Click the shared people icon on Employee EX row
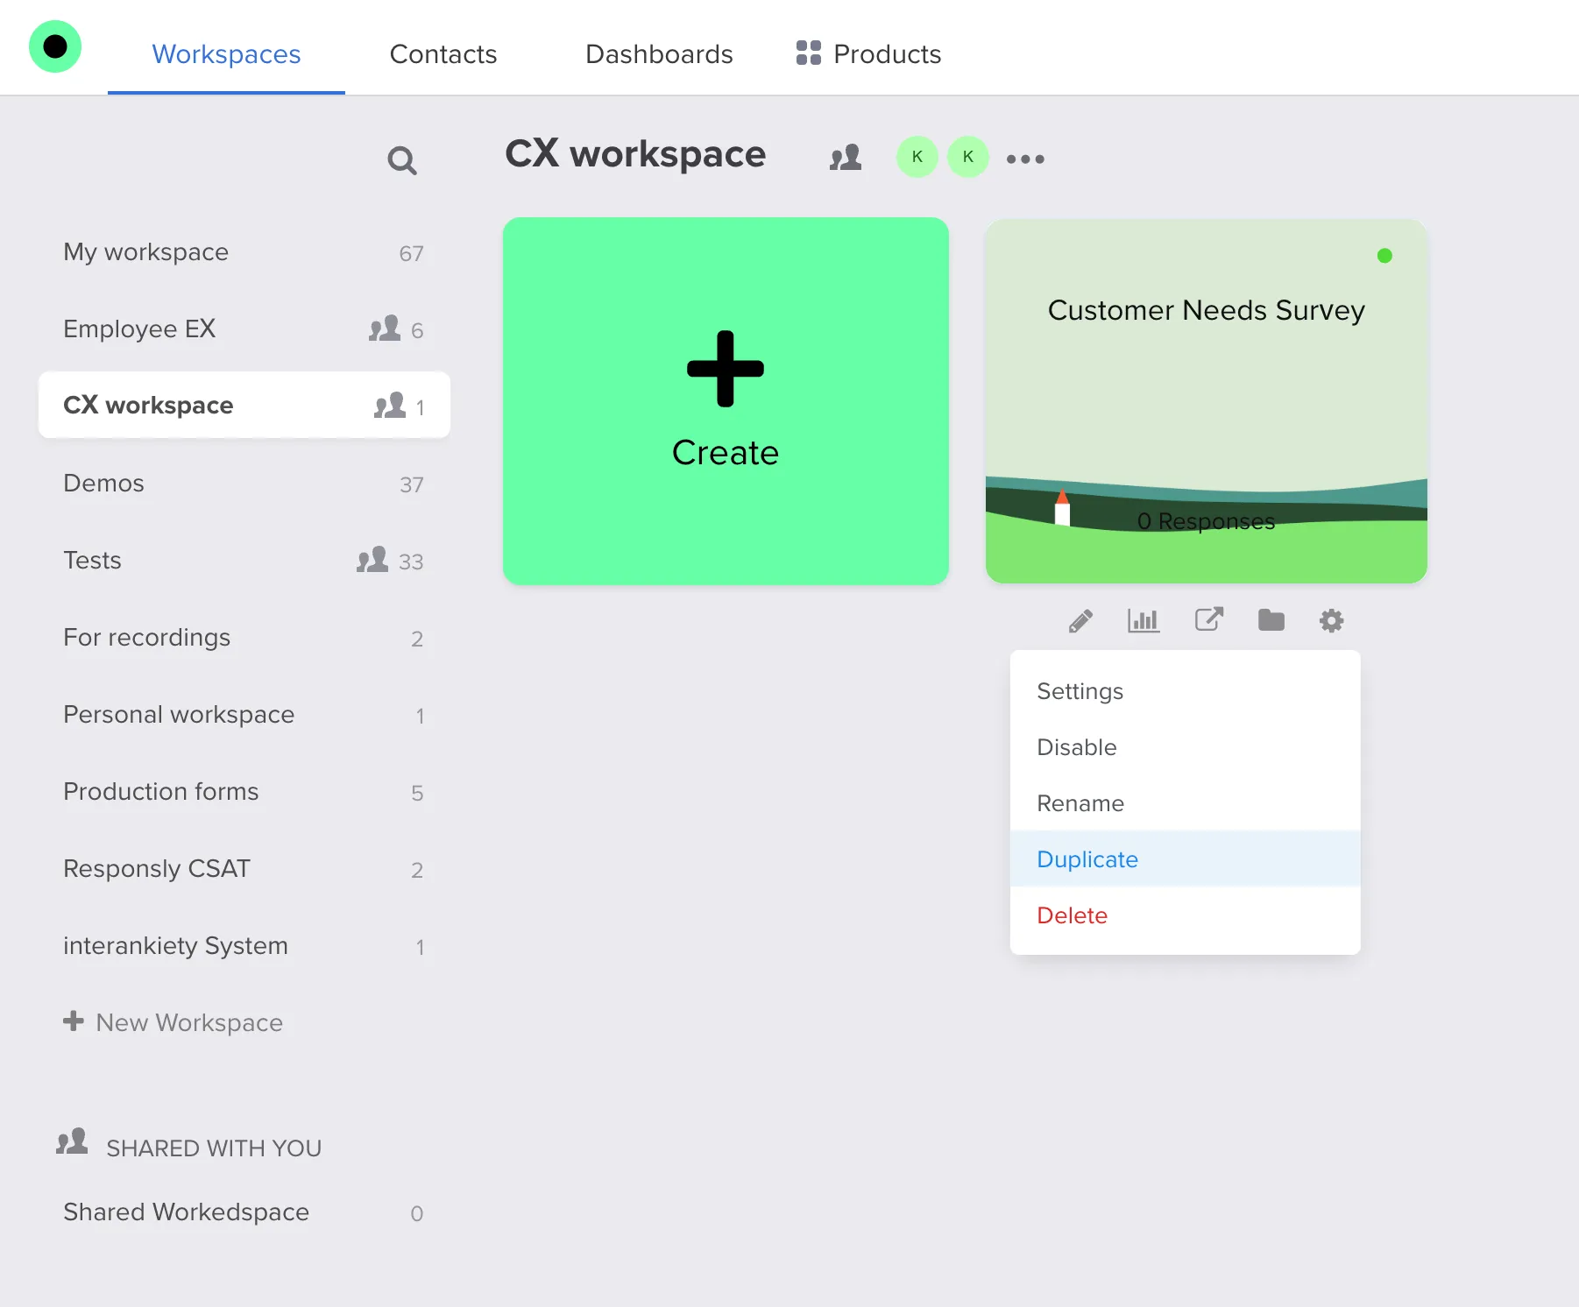 tap(385, 329)
